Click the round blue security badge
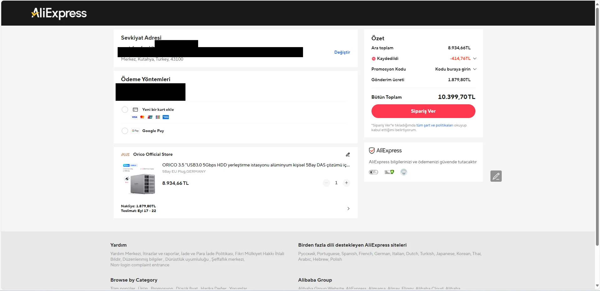The width and height of the screenshot is (600, 291). [x=404, y=172]
